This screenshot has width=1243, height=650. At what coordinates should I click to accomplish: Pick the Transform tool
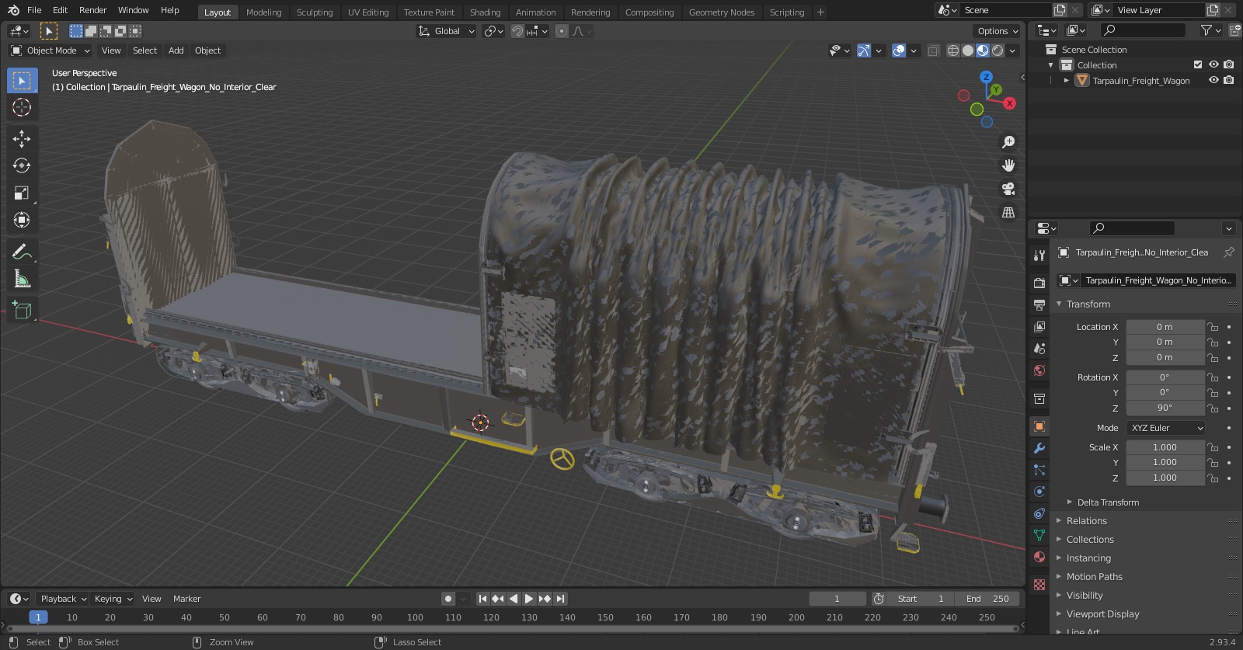(22, 220)
